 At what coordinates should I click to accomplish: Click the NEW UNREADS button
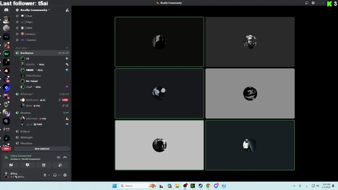click(42, 149)
